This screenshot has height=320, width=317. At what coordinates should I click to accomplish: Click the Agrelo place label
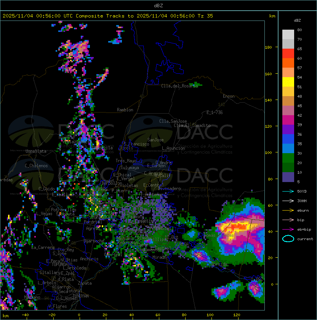click(x=93, y=228)
